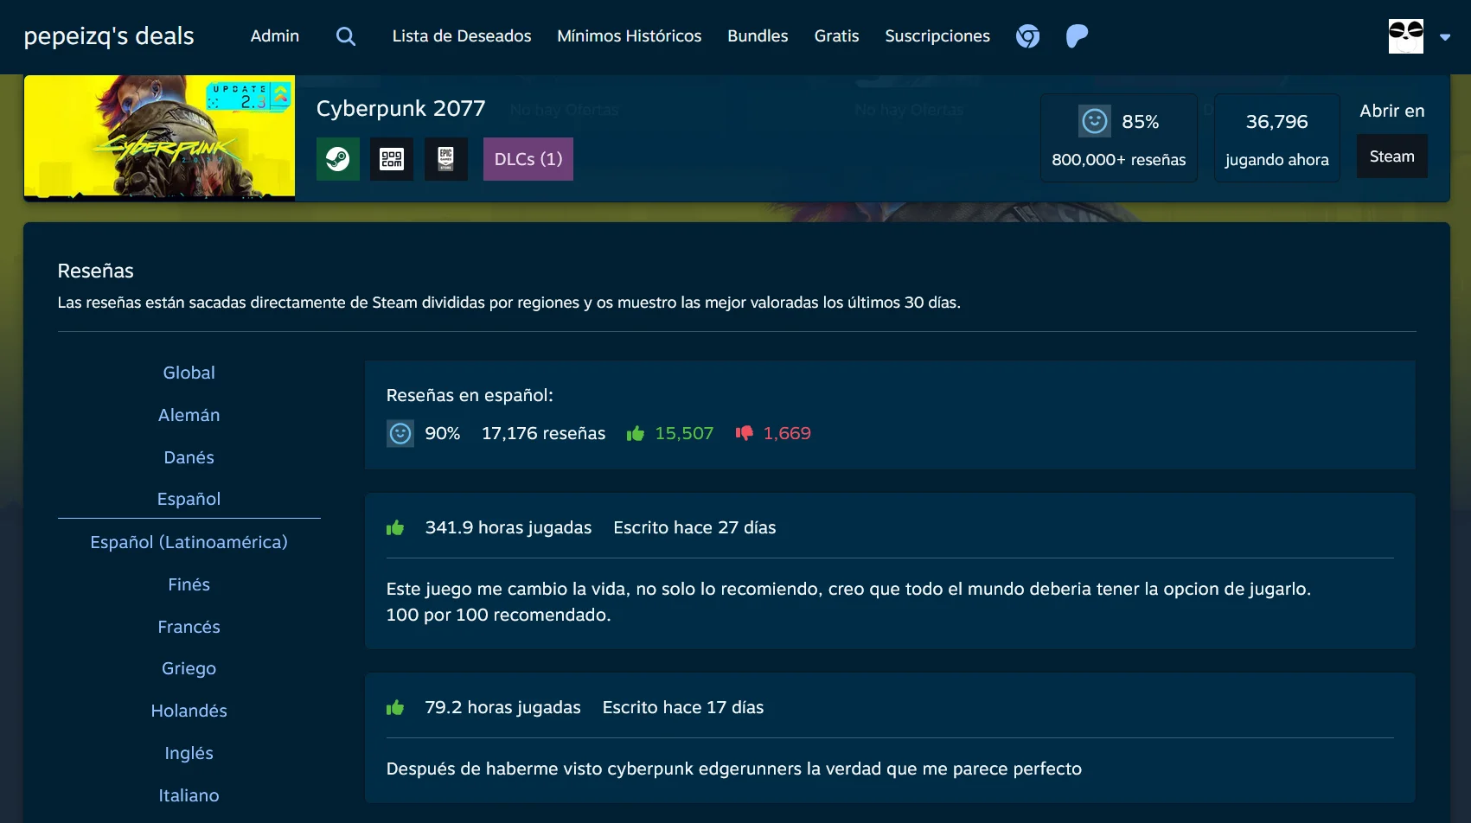The height and width of the screenshot is (823, 1471).
Task: Open the Bundles section
Action: click(758, 36)
